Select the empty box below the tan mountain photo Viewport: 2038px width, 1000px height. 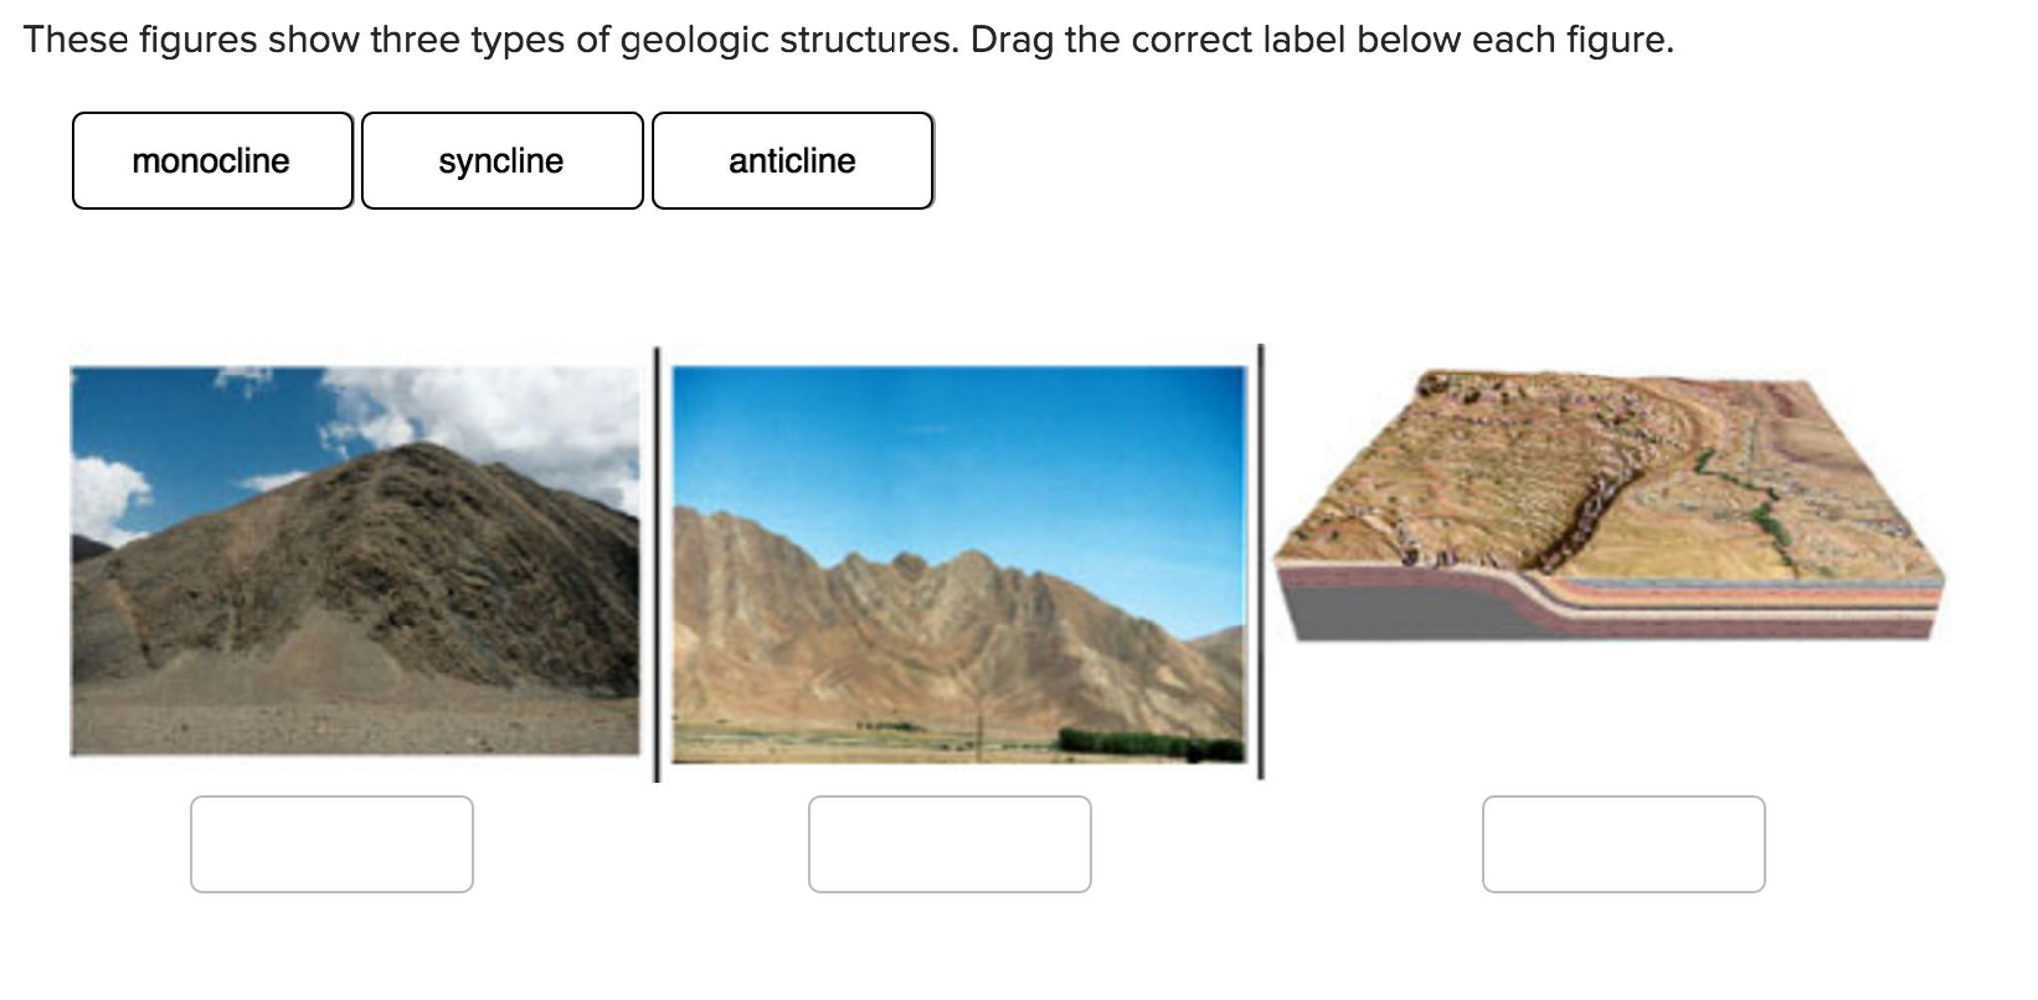tap(948, 844)
